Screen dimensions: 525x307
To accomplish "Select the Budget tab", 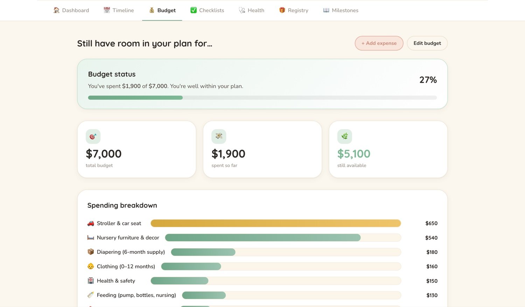I will [162, 10].
